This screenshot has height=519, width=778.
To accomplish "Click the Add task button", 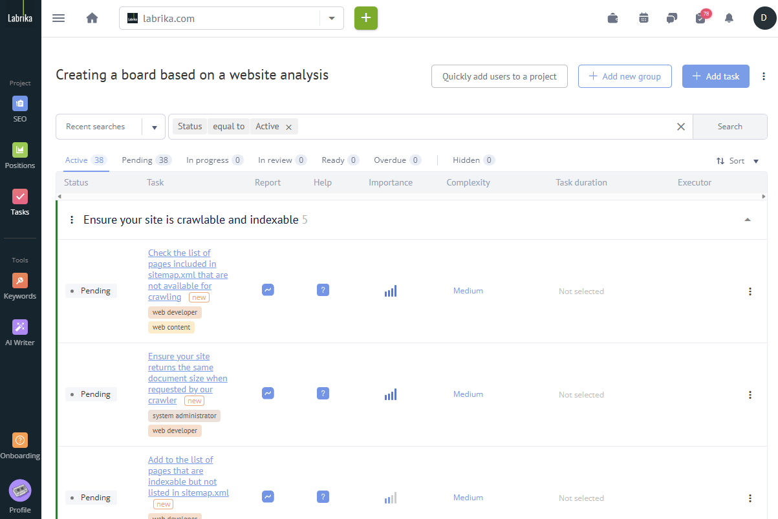I will tap(715, 76).
